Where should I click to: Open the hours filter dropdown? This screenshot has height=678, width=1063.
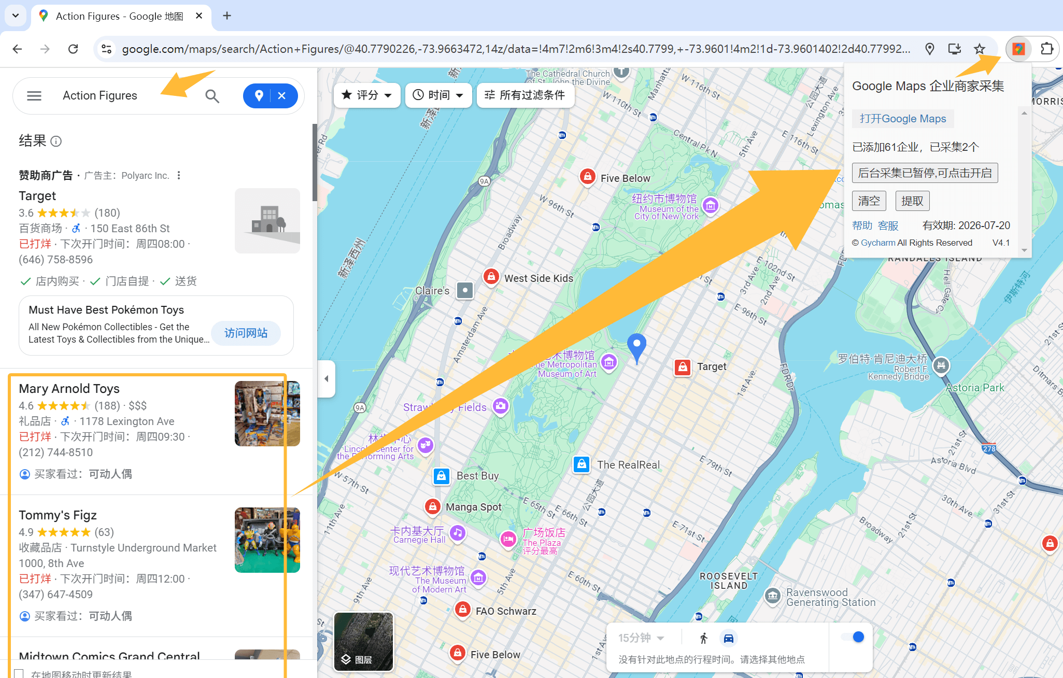438,95
